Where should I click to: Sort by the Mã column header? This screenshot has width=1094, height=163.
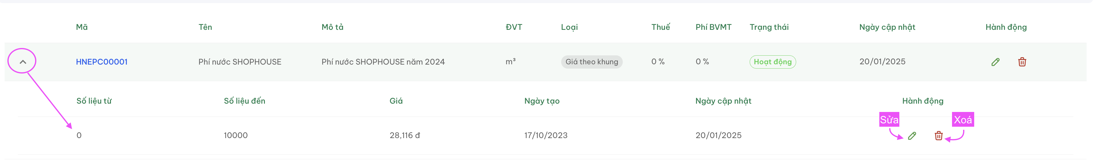(82, 27)
